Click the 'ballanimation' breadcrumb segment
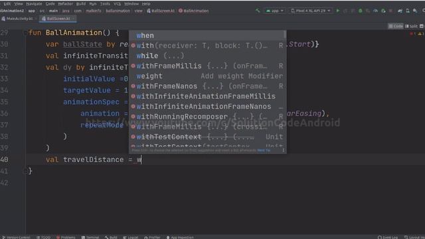 tap(118, 11)
